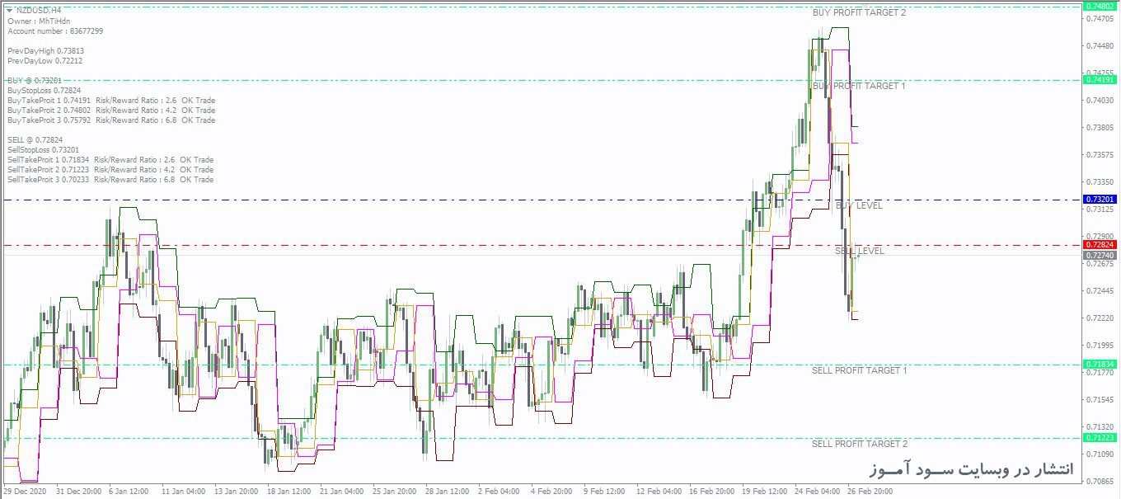The width and height of the screenshot is (1121, 499).
Task: Click the 29 Dec 2020 date on time axis
Action: click(x=26, y=492)
